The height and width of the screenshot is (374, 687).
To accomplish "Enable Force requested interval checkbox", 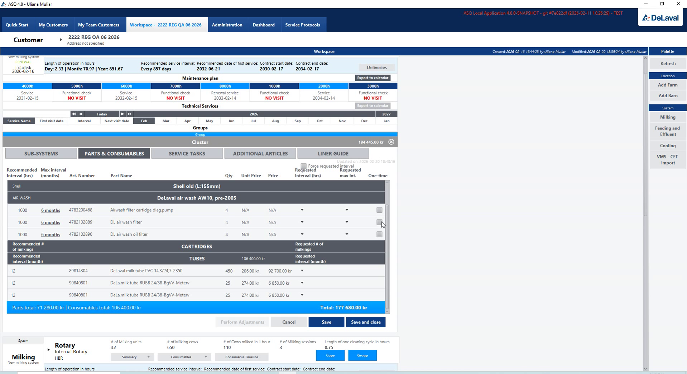I will (303, 166).
